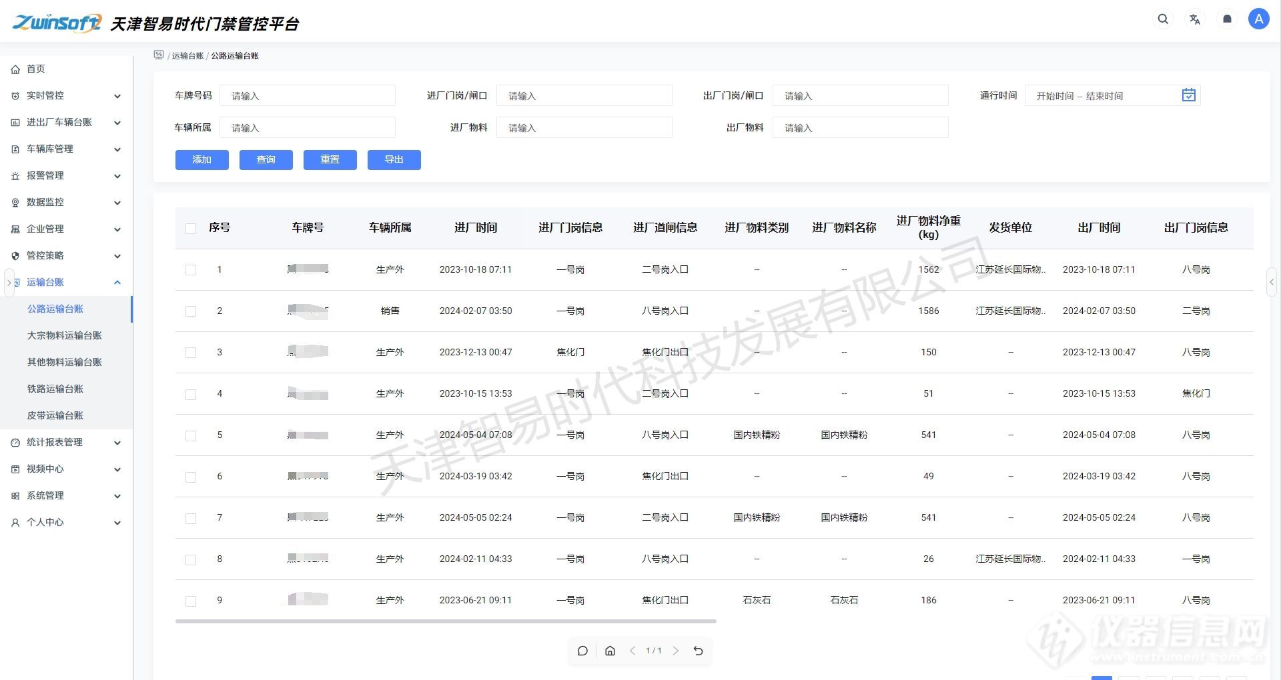
Task: Expand the 统计报表管理 chevron
Action: (x=117, y=443)
